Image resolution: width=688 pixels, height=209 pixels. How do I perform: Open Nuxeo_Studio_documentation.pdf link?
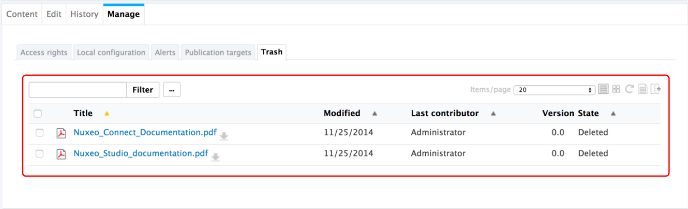[141, 153]
